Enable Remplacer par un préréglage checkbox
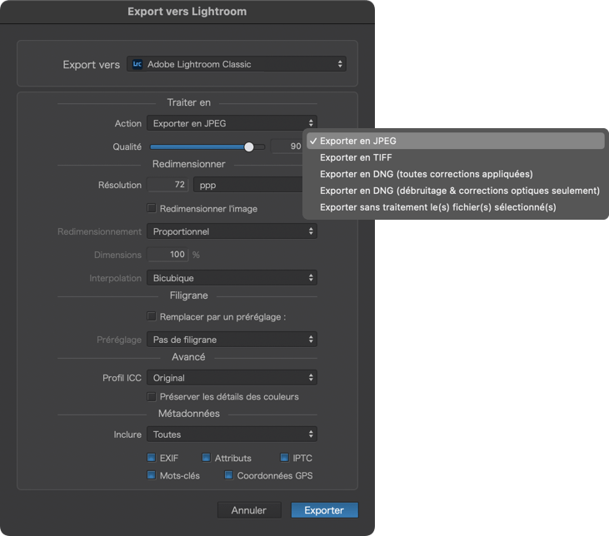Viewport: 609px width, 536px height. coord(152,316)
